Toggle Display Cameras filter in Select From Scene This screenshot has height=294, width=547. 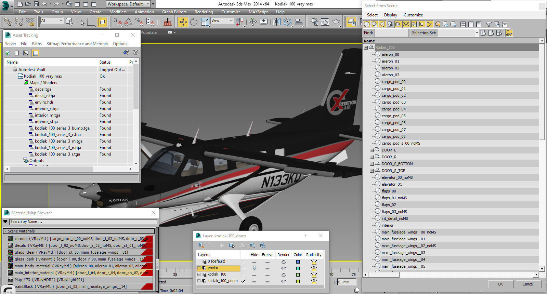(x=390, y=24)
